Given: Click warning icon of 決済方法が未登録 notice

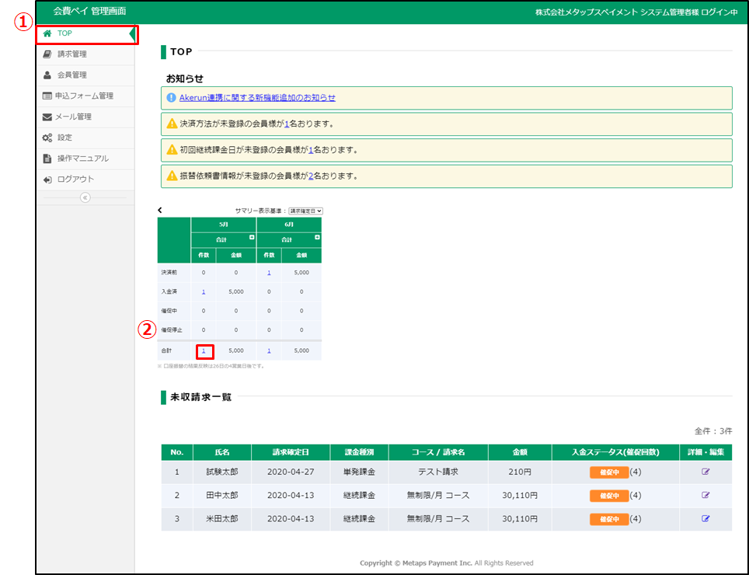Looking at the screenshot, I should coord(172,124).
